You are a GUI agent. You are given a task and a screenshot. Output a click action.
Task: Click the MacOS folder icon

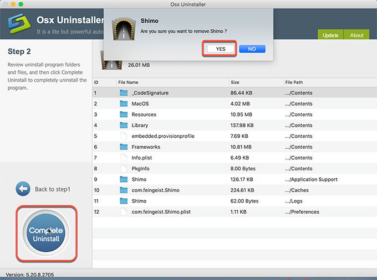(x=124, y=103)
